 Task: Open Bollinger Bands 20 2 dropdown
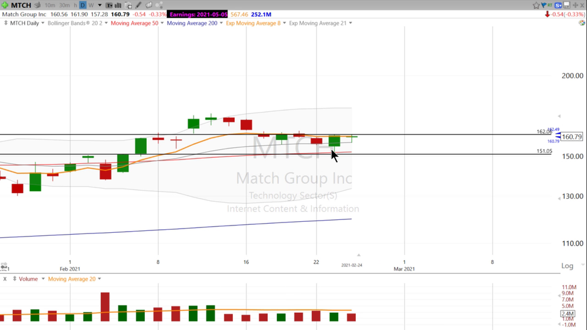click(106, 23)
